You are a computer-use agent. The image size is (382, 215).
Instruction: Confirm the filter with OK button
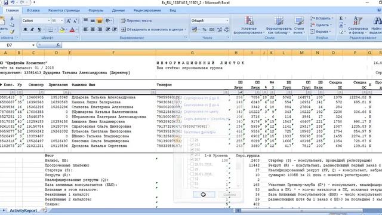pos(204,194)
